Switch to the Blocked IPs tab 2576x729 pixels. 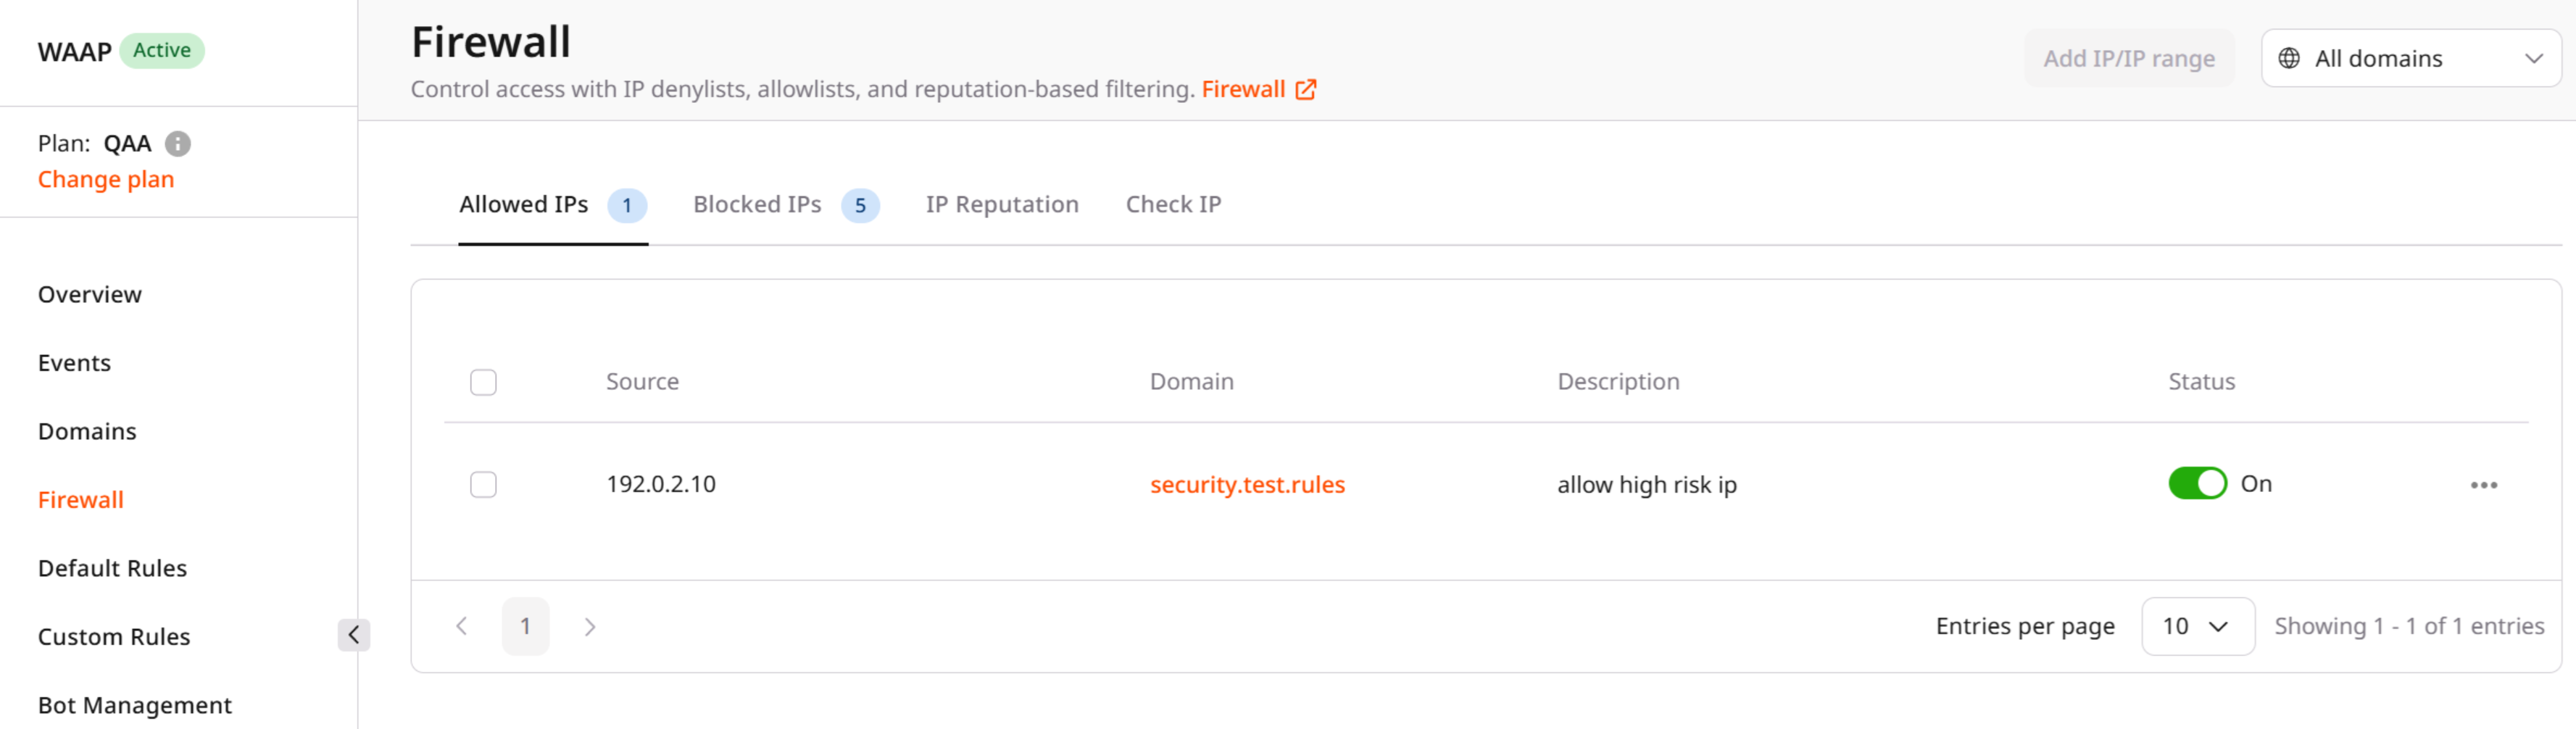click(x=756, y=204)
